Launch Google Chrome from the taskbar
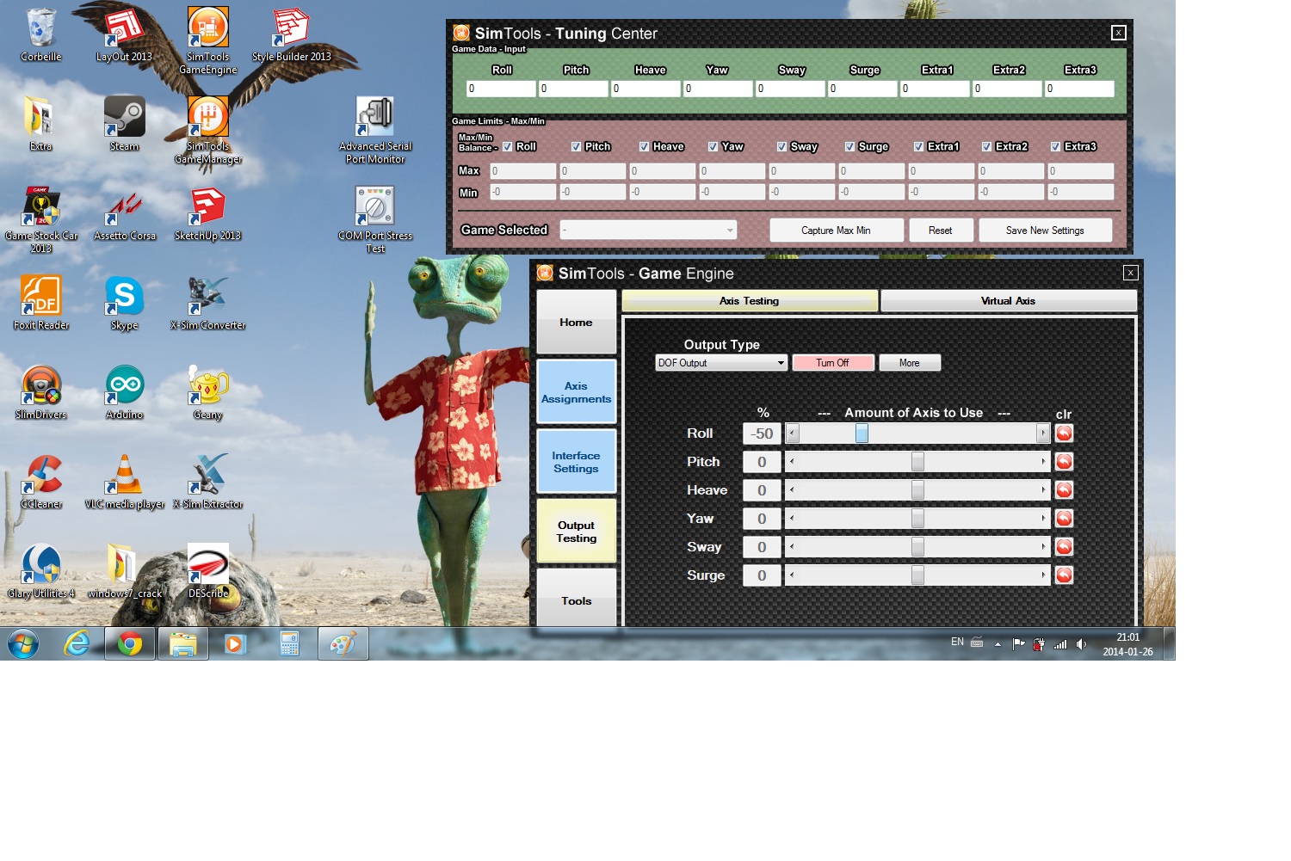The image size is (1291, 861). (x=130, y=643)
